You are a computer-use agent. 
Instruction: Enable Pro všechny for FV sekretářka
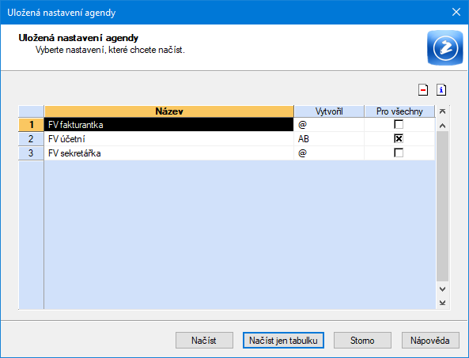coord(399,153)
